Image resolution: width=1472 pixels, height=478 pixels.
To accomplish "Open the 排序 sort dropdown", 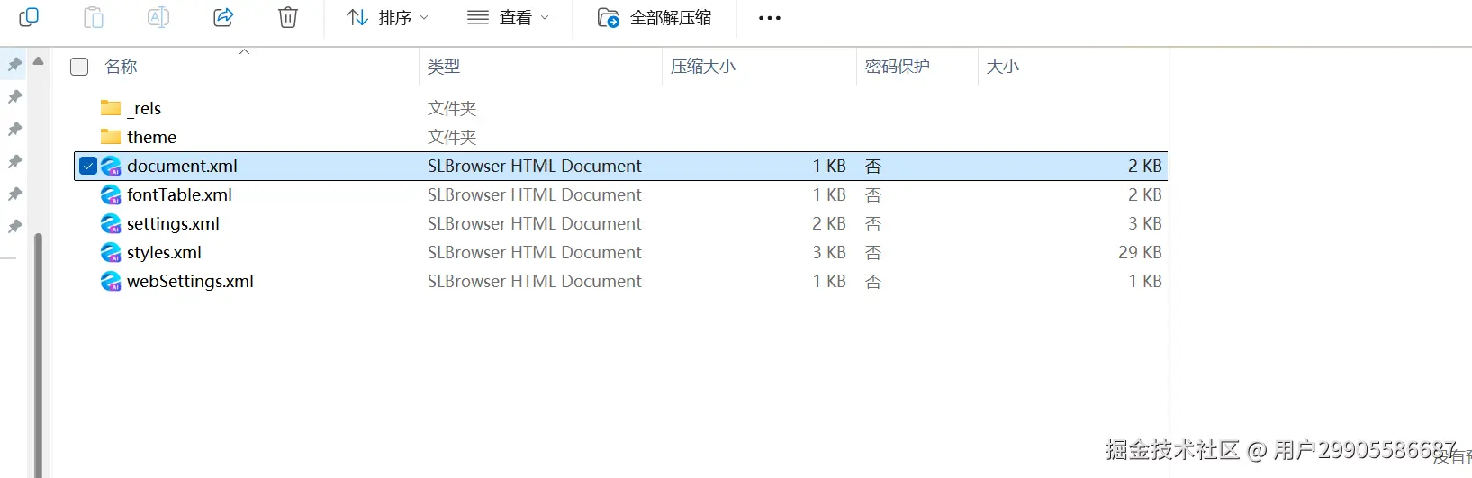I will click(x=388, y=17).
